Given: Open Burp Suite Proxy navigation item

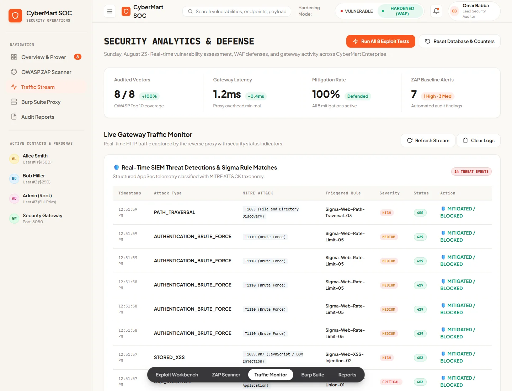Looking at the screenshot, I should pyautogui.click(x=46, y=102).
